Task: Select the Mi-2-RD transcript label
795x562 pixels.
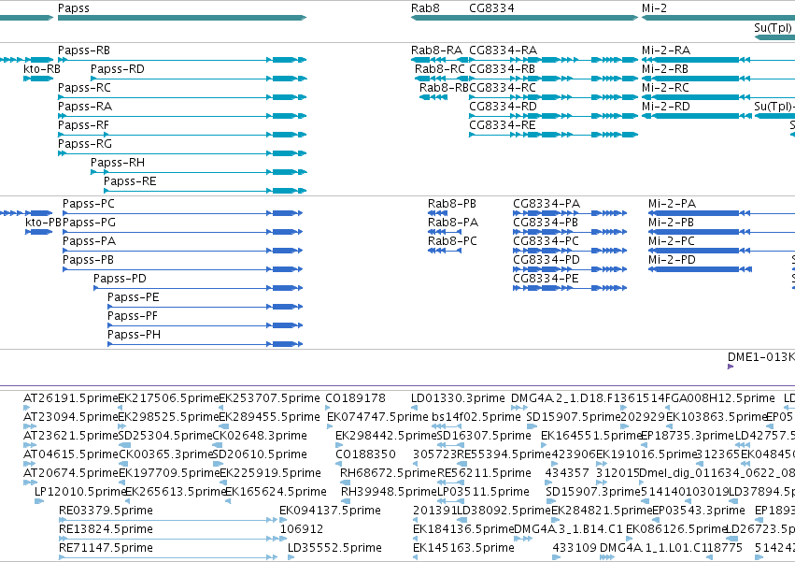Action: pos(666,107)
